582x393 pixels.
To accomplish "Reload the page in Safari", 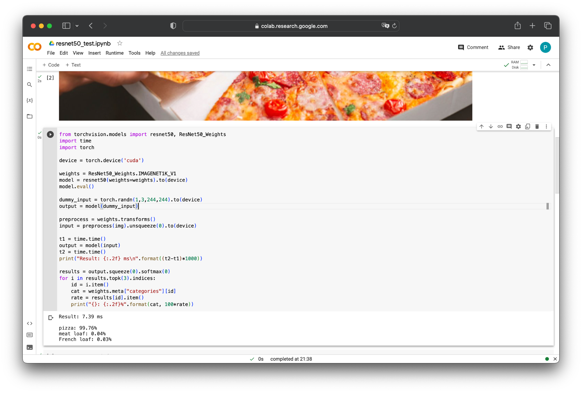I will pos(394,26).
